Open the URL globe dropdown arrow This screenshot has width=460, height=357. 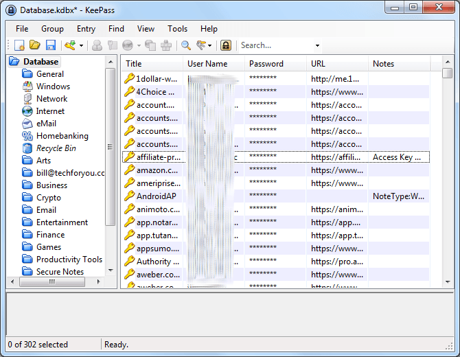tap(139, 45)
